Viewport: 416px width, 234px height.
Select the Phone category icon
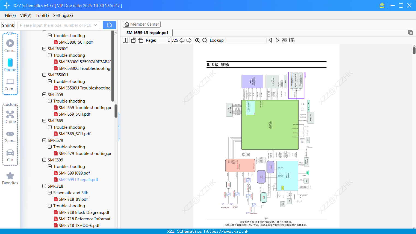tap(10, 65)
